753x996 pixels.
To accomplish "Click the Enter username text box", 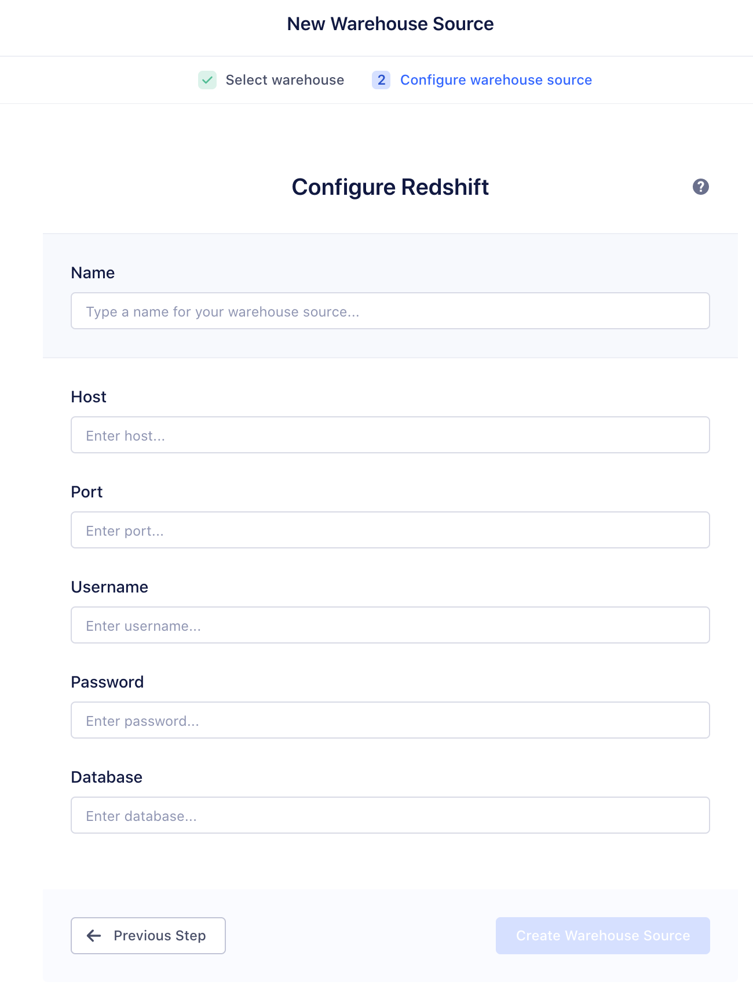I will coord(390,626).
